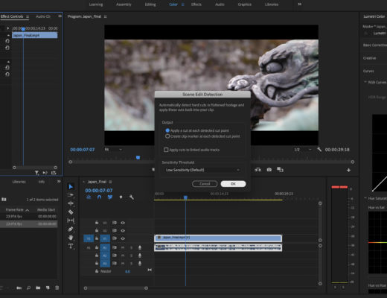Open the Libraries workspace
Image resolution: width=387 pixels, height=298 pixels.
(272, 4)
